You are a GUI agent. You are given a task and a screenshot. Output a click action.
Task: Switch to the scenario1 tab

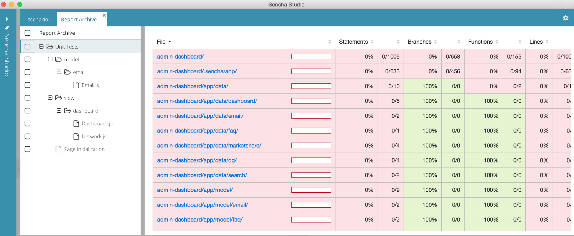tap(39, 19)
